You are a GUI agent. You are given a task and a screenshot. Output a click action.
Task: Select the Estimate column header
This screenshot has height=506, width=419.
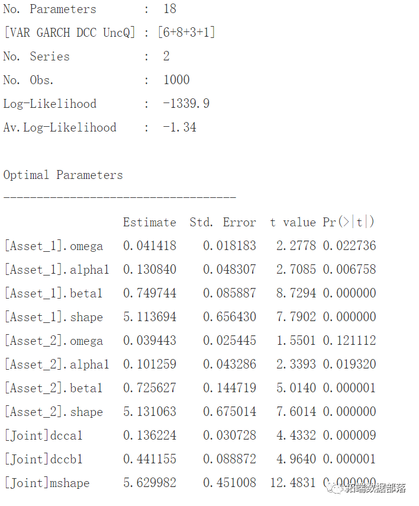point(149,222)
